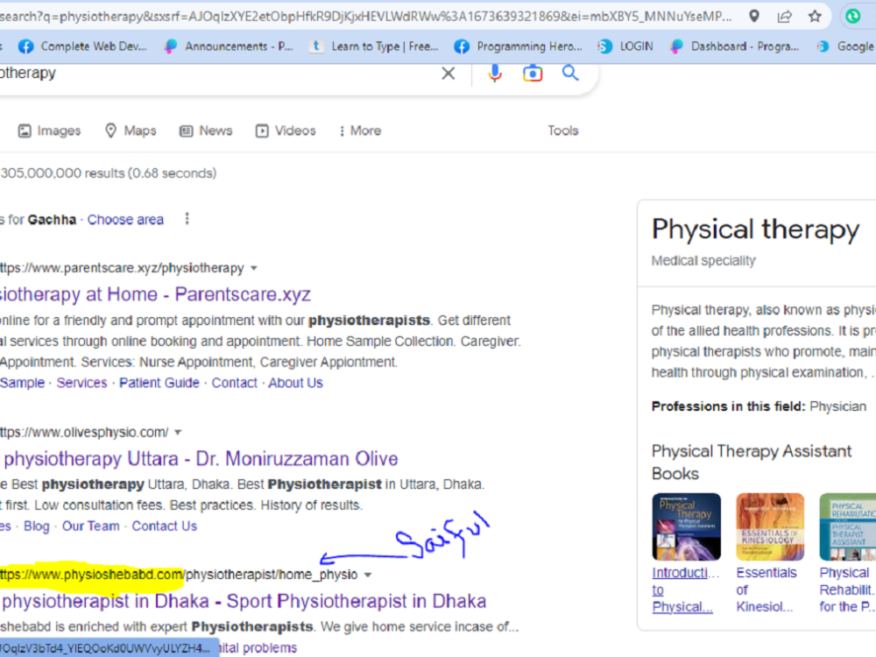Image resolution: width=876 pixels, height=657 pixels.
Task: Open the About Us sitelink
Action: [295, 384]
